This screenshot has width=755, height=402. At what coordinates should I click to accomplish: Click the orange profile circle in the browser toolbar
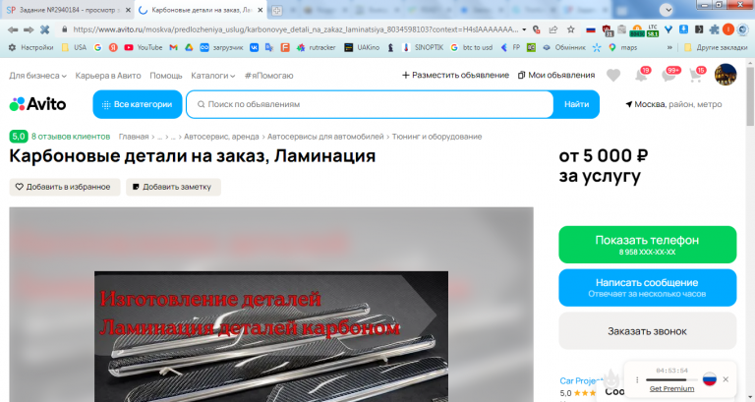pos(728,29)
